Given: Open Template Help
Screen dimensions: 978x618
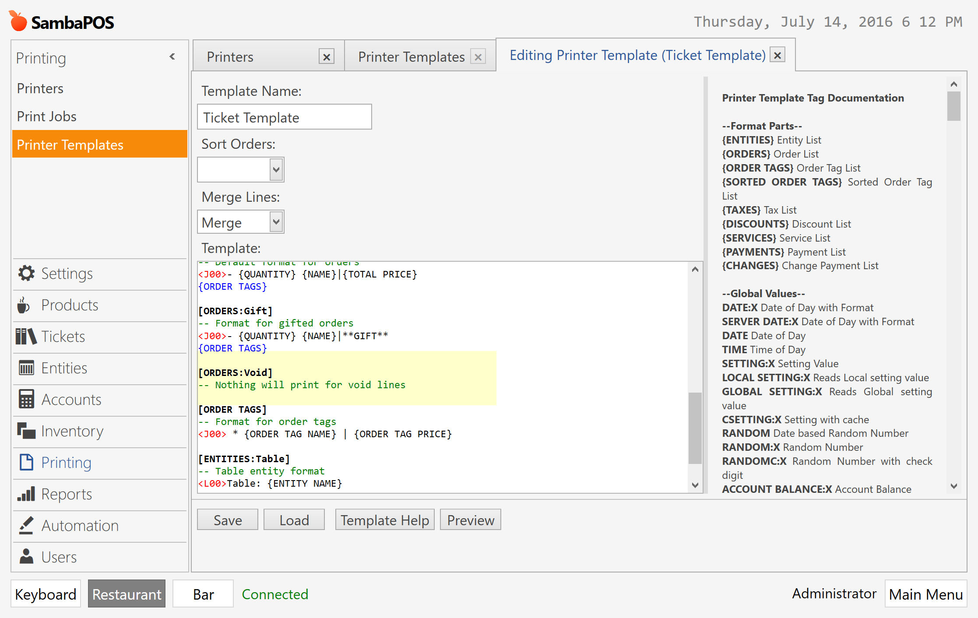Looking at the screenshot, I should (385, 520).
